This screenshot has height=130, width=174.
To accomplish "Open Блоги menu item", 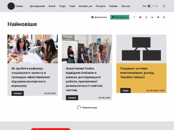I will (x=52, y=6).
